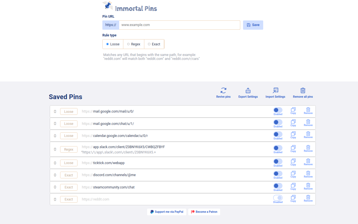Copy the ticktick.com/webapp pin
This screenshot has width=358, height=224.
click(x=293, y=162)
